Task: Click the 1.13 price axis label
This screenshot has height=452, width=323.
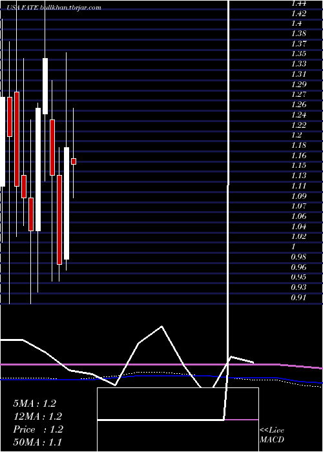Action: pos(298,176)
